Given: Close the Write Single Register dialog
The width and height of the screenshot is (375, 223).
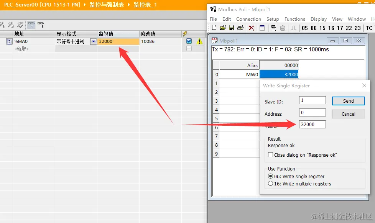Looking at the screenshot, I should tap(364, 85).
